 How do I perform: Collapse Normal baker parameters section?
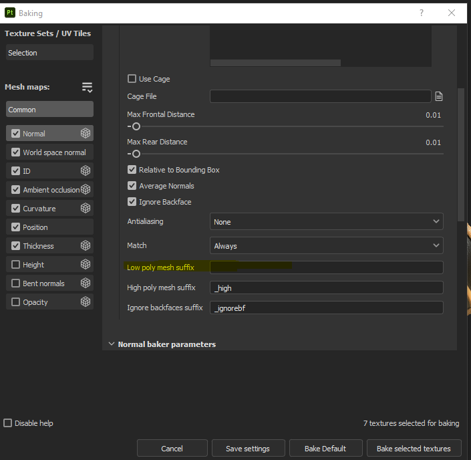[111, 344]
